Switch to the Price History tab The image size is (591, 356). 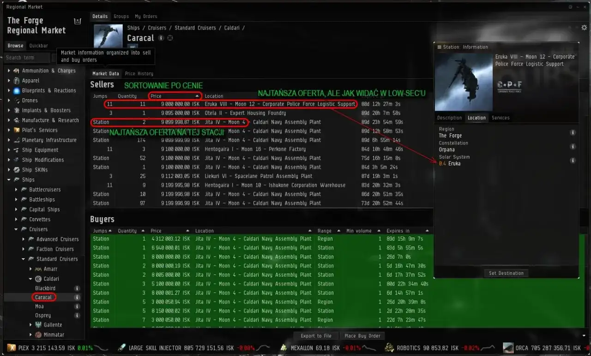139,73
